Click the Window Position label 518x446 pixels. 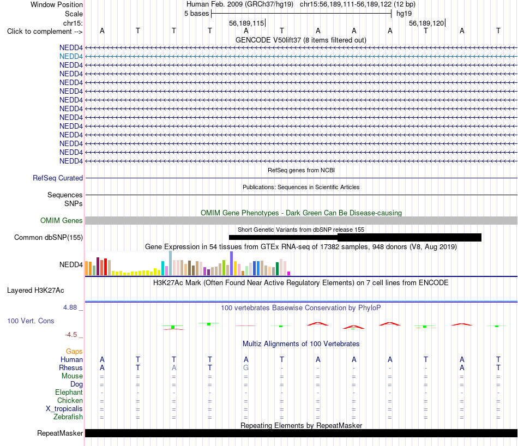tap(57, 4)
